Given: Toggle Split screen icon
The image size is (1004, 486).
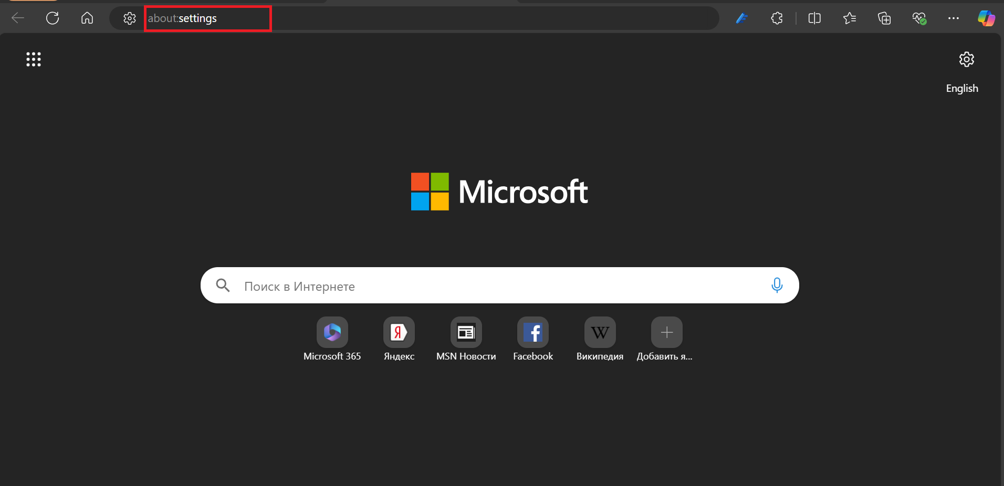Looking at the screenshot, I should [814, 18].
